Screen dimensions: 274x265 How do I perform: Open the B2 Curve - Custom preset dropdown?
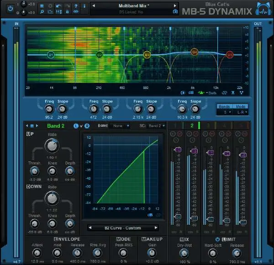click(123, 228)
